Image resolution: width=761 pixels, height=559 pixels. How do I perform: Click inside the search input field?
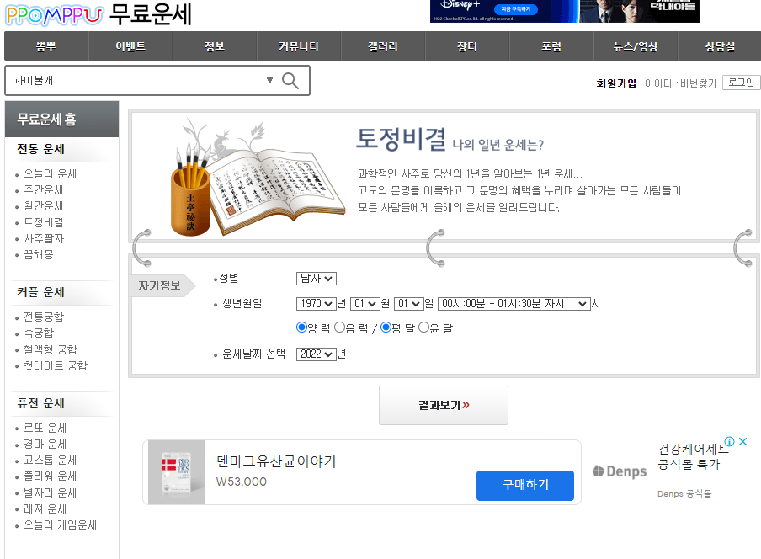[x=126, y=80]
